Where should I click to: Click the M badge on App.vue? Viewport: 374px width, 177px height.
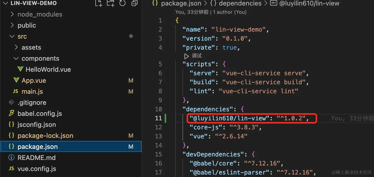pyautogui.click(x=131, y=80)
